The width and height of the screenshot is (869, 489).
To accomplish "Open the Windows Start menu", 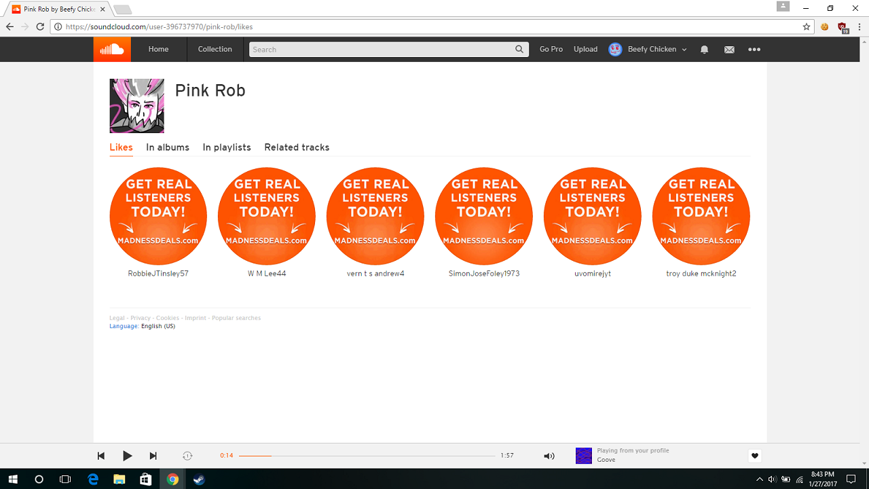I will pos(12,479).
